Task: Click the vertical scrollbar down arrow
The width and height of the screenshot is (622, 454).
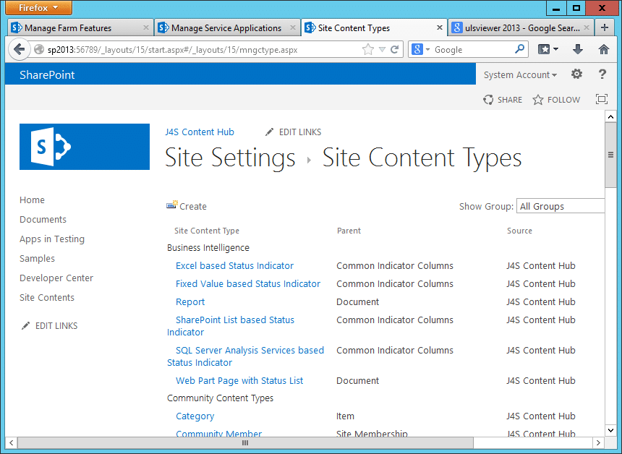Action: click(610, 430)
